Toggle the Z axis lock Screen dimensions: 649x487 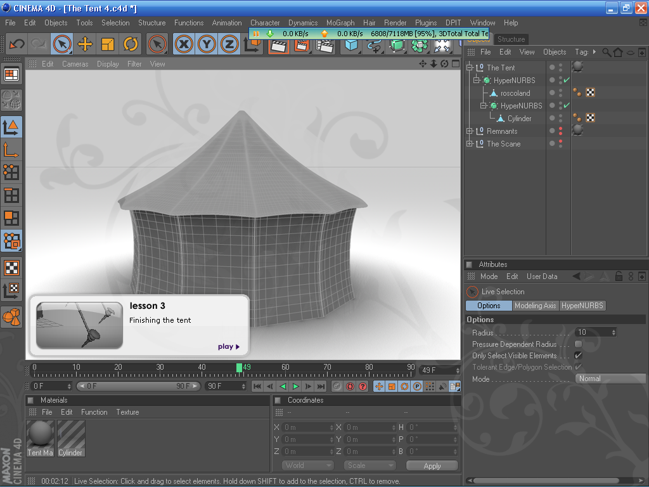pyautogui.click(x=229, y=44)
